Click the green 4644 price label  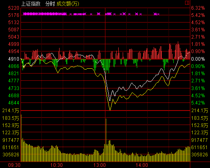14,103
